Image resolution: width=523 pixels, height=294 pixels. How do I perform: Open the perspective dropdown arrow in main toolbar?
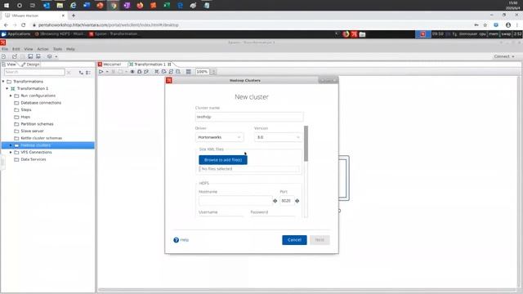56,56
